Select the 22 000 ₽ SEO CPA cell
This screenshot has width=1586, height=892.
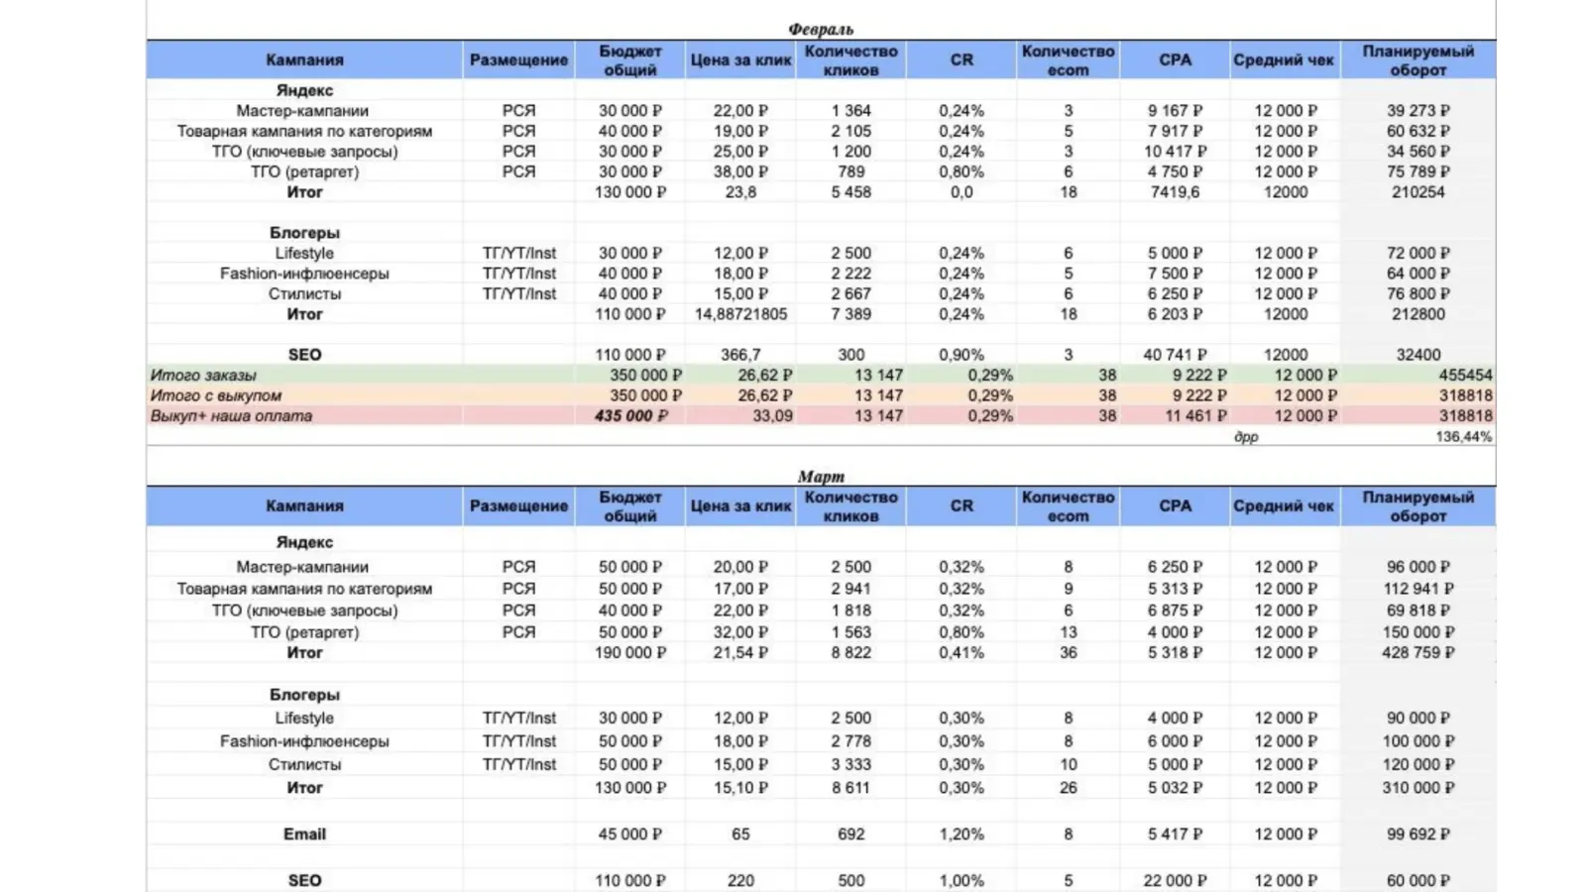point(1175,880)
